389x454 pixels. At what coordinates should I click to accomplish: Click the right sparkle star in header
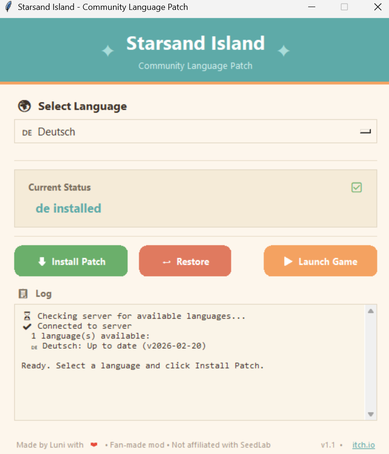(283, 51)
